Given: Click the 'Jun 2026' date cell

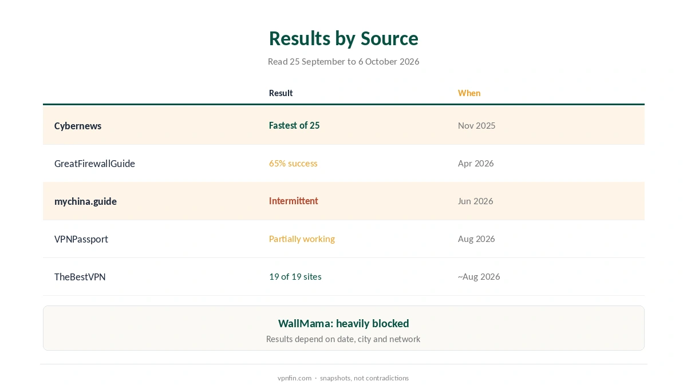Looking at the screenshot, I should [x=475, y=201].
